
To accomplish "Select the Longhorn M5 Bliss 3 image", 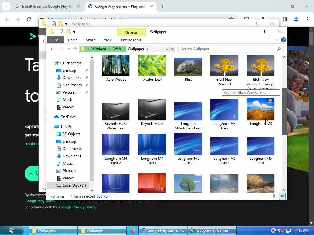I will 224,146.
